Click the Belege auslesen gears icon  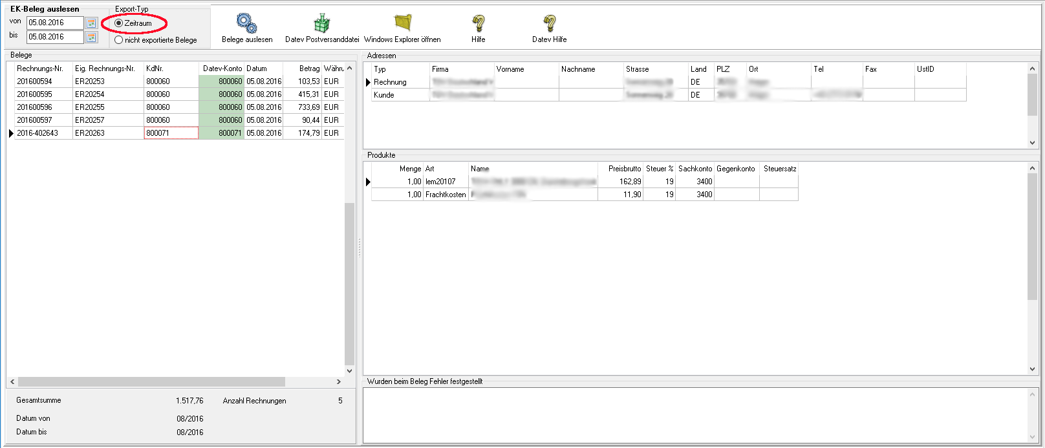pos(246,24)
